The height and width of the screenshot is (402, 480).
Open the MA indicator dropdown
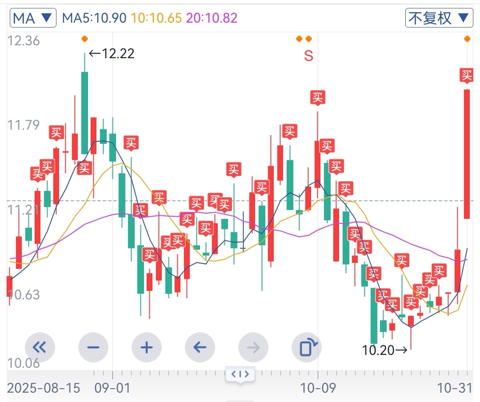click(32, 18)
